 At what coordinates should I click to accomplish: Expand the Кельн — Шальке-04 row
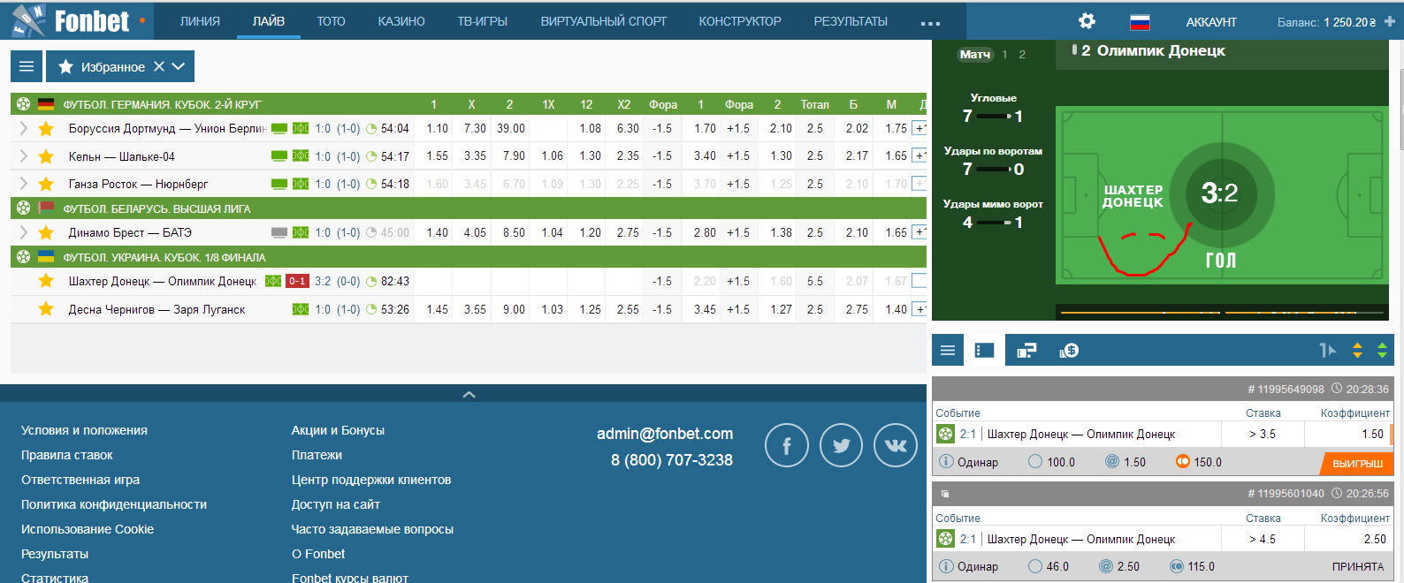click(23, 156)
